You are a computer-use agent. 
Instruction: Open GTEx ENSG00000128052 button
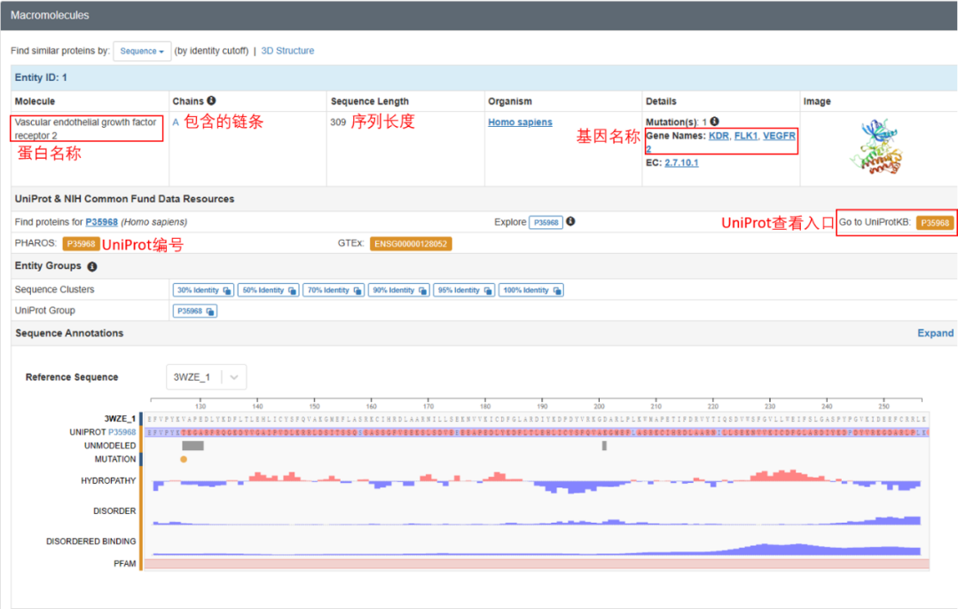pos(411,243)
